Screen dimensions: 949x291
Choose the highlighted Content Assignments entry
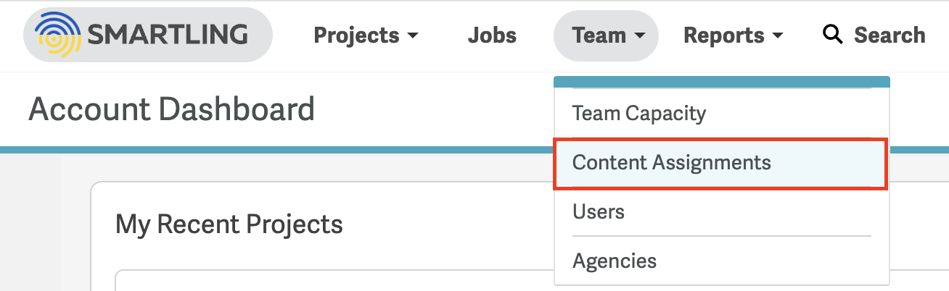(720, 163)
